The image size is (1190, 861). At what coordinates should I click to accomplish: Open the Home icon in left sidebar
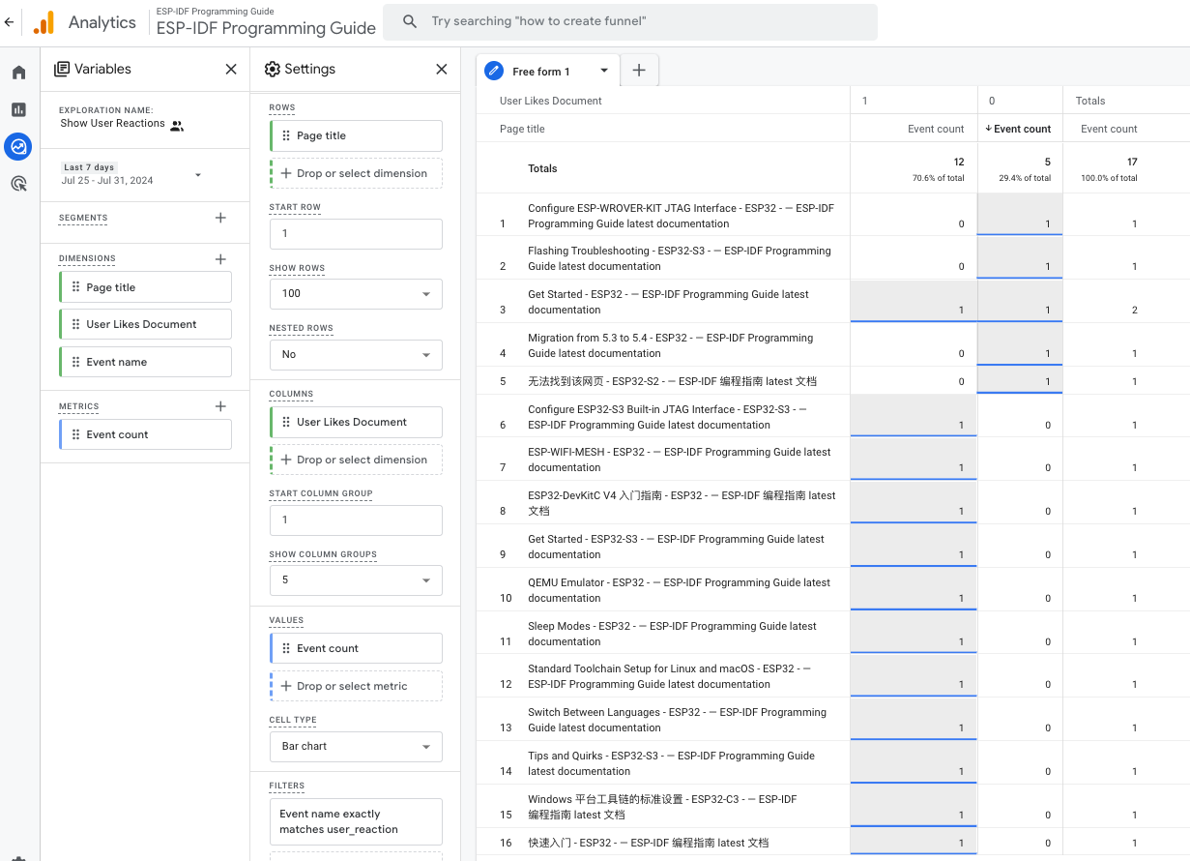18,73
